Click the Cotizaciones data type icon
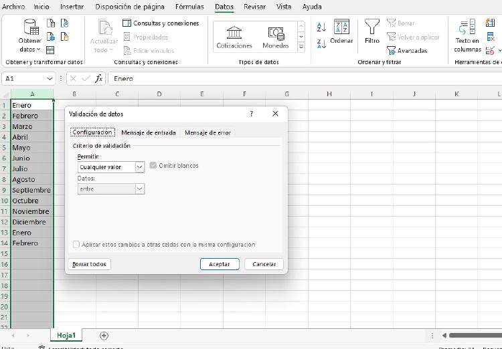 coord(234,32)
